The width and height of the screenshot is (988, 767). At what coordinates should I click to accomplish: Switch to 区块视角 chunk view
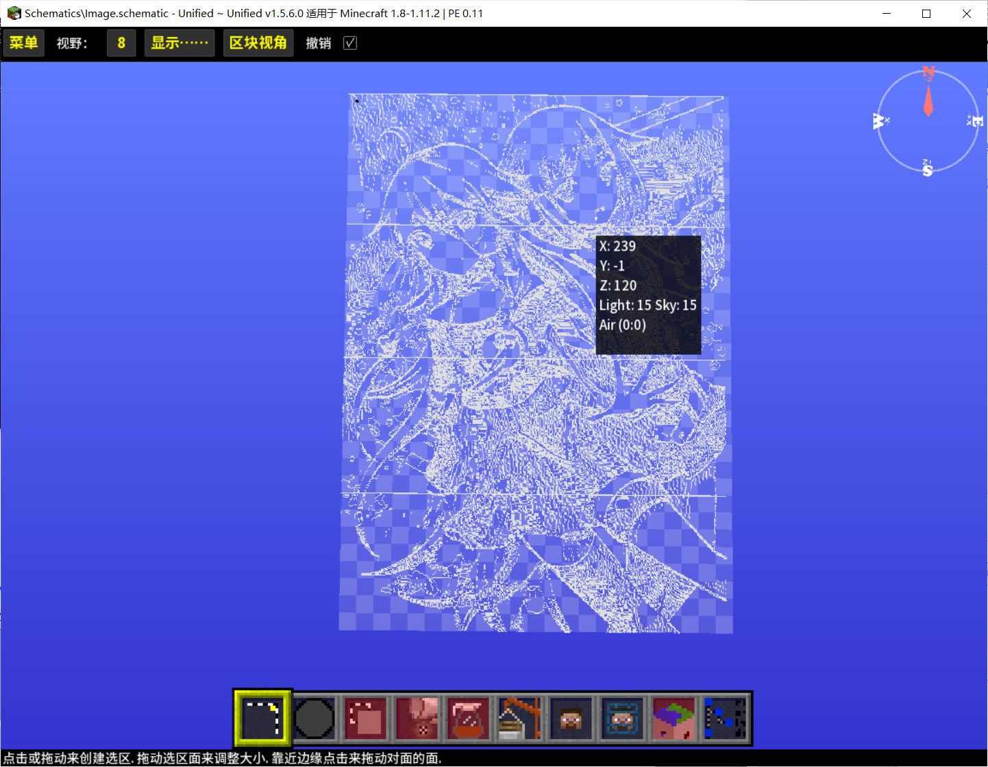pos(258,43)
